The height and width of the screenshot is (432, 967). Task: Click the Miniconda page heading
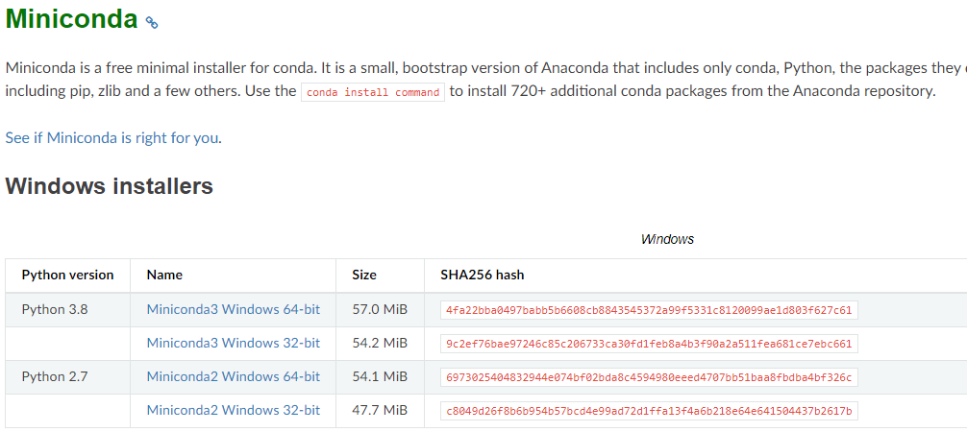coord(71,19)
